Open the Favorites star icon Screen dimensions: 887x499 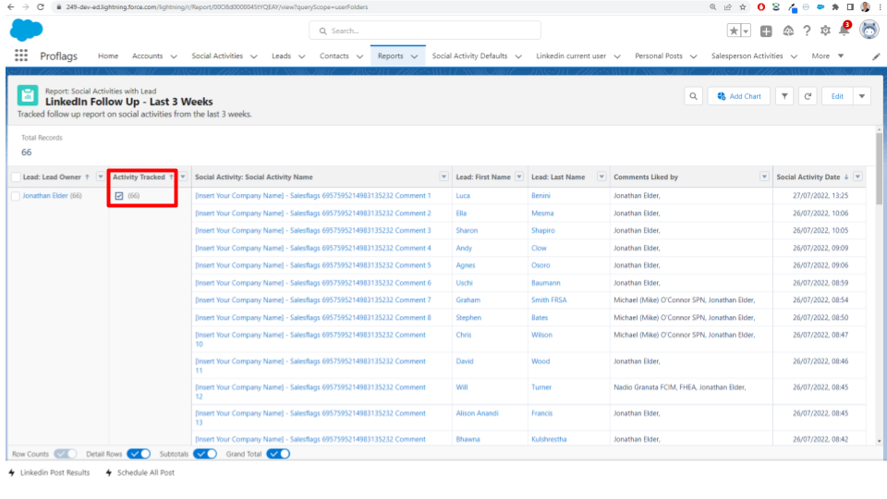734,30
